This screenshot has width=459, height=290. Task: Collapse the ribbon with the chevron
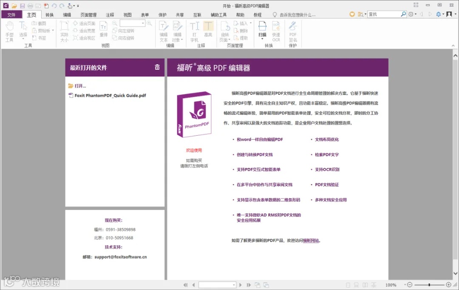453,45
